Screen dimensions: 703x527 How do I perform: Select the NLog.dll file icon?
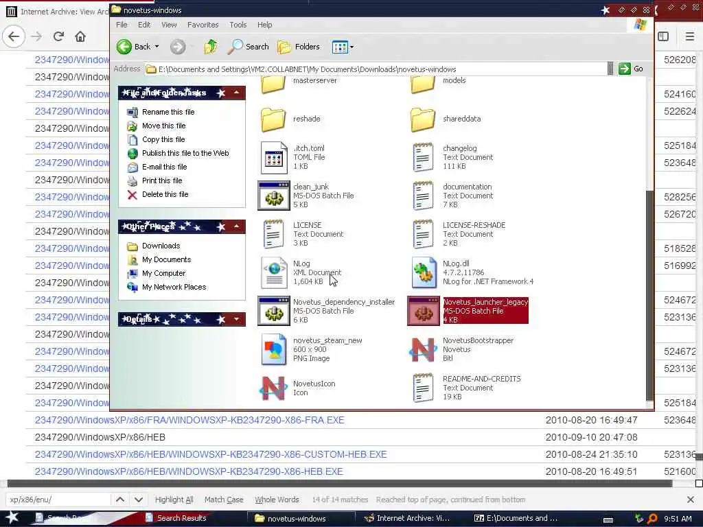424,272
